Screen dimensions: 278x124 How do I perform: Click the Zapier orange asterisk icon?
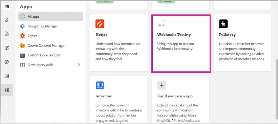point(23,36)
